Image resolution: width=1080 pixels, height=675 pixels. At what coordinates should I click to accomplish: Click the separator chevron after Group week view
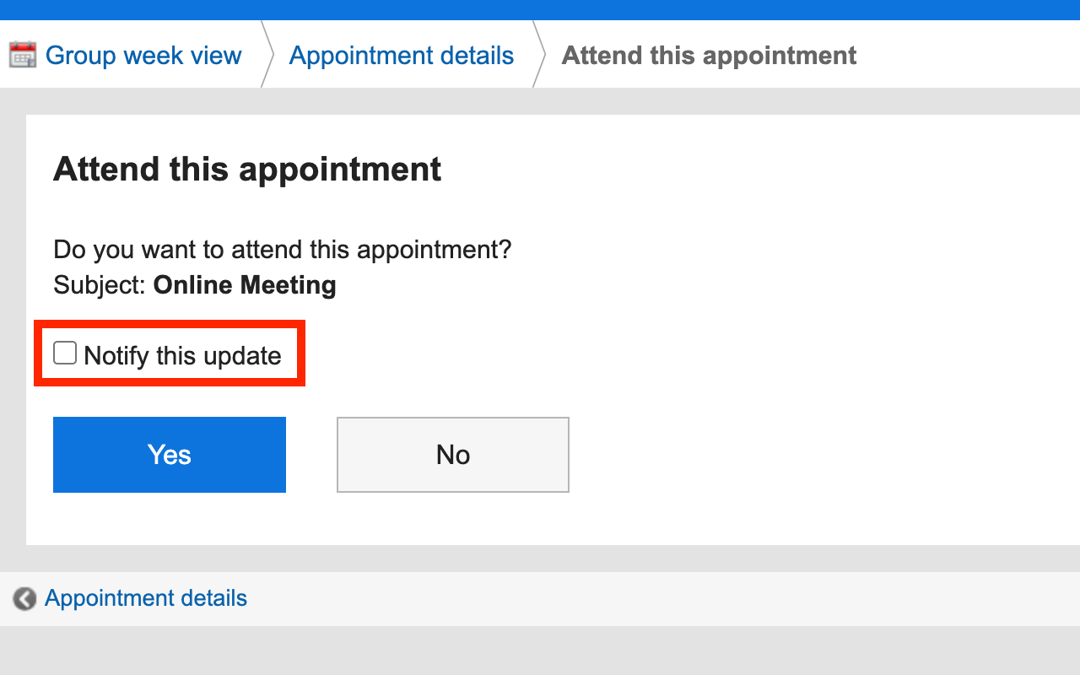(x=267, y=56)
